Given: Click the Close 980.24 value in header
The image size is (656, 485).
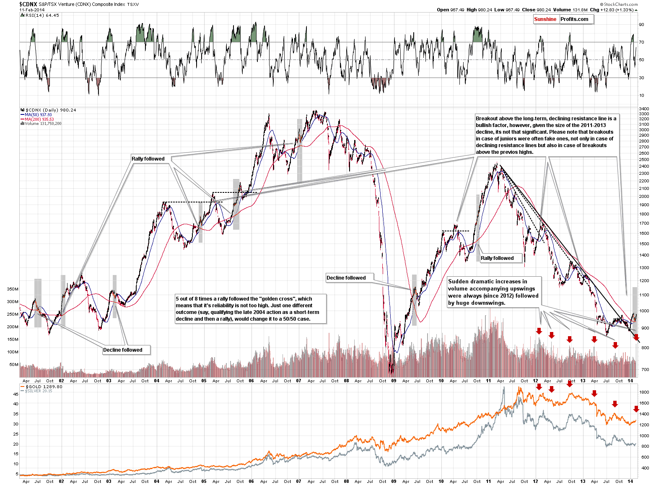Looking at the screenshot, I should (537, 10).
